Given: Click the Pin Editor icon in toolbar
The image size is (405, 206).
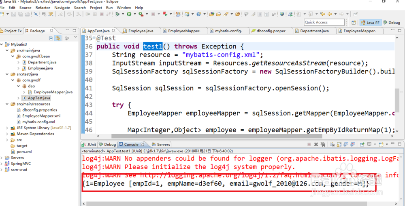Looking at the screenshot, I should 356,14.
